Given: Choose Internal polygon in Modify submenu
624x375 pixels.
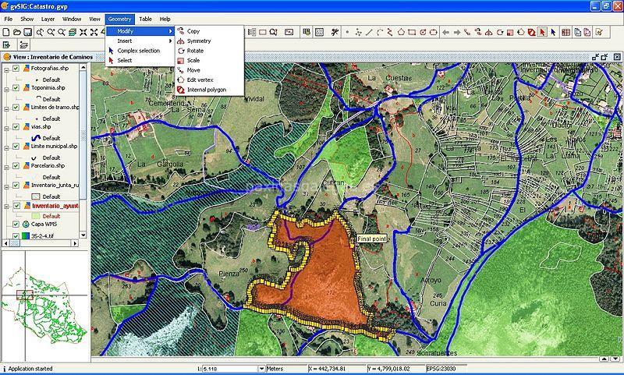Looking at the screenshot, I should point(209,90).
